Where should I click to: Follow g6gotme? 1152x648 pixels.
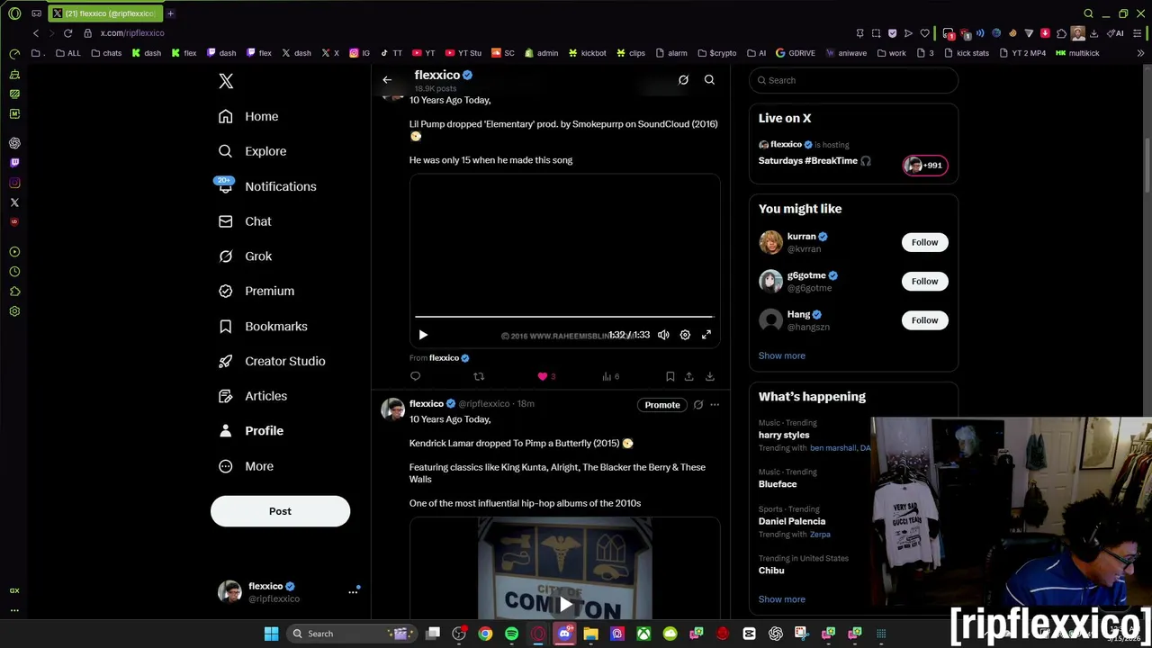click(924, 282)
